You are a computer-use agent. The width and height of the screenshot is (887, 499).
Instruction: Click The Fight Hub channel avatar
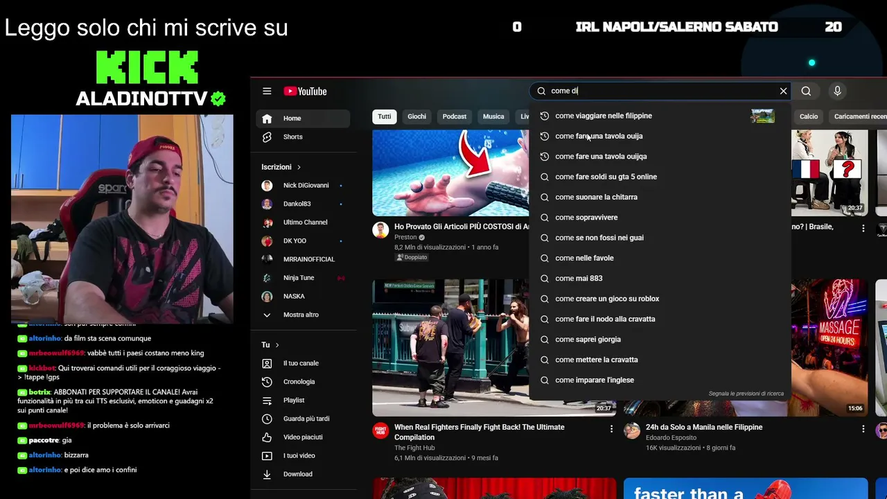click(380, 431)
